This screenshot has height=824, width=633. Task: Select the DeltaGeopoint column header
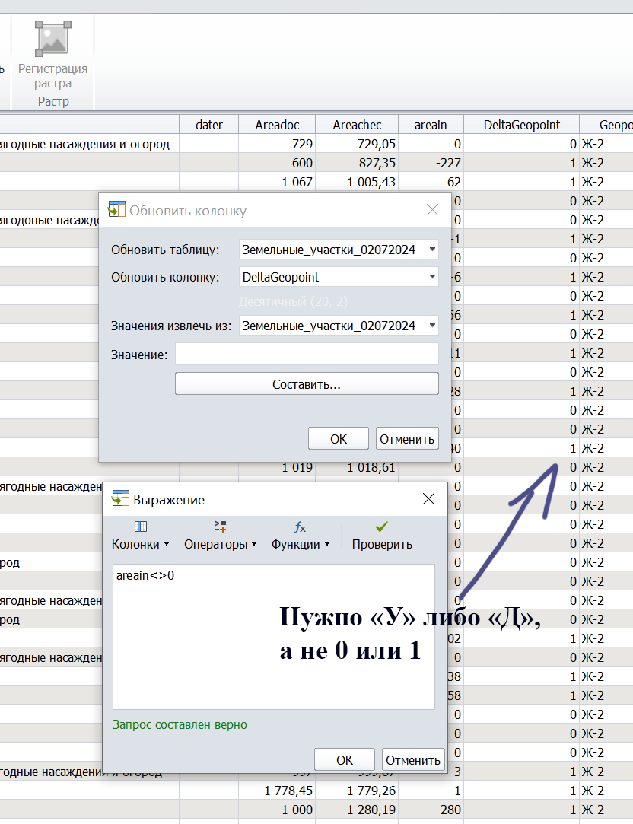(x=520, y=123)
